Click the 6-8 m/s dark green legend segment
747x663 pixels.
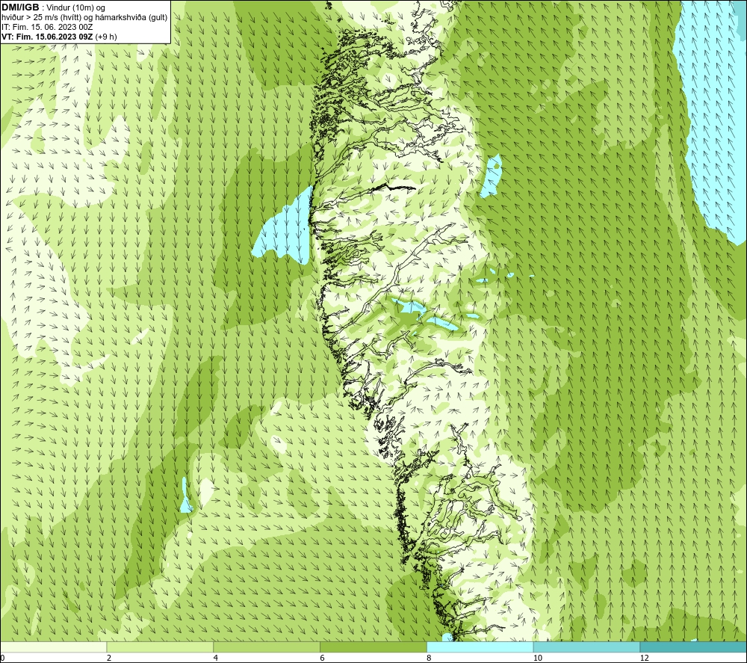click(x=373, y=647)
